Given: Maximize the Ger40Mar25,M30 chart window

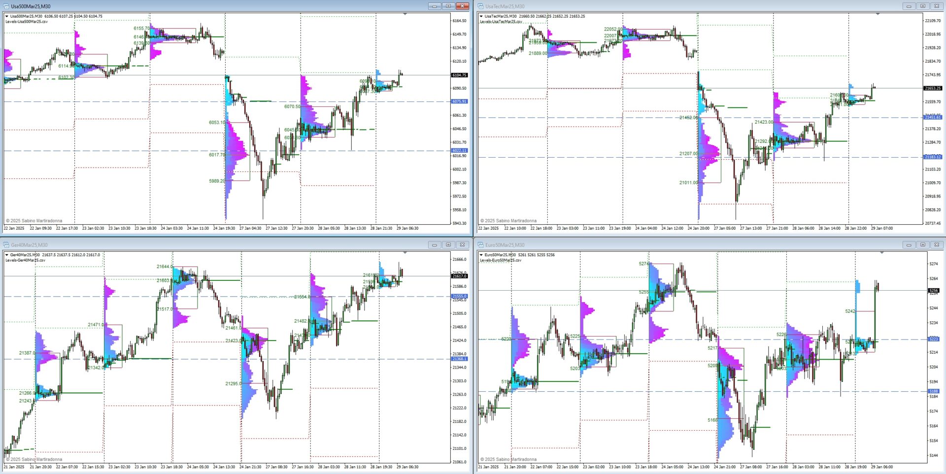Looking at the screenshot, I should point(448,245).
